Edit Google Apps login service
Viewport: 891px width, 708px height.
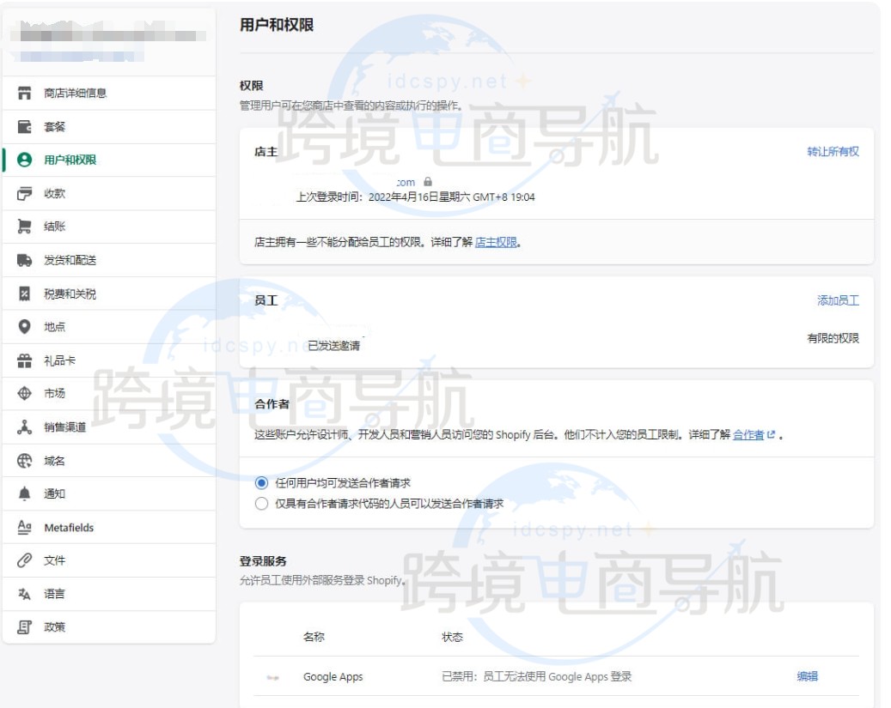806,676
